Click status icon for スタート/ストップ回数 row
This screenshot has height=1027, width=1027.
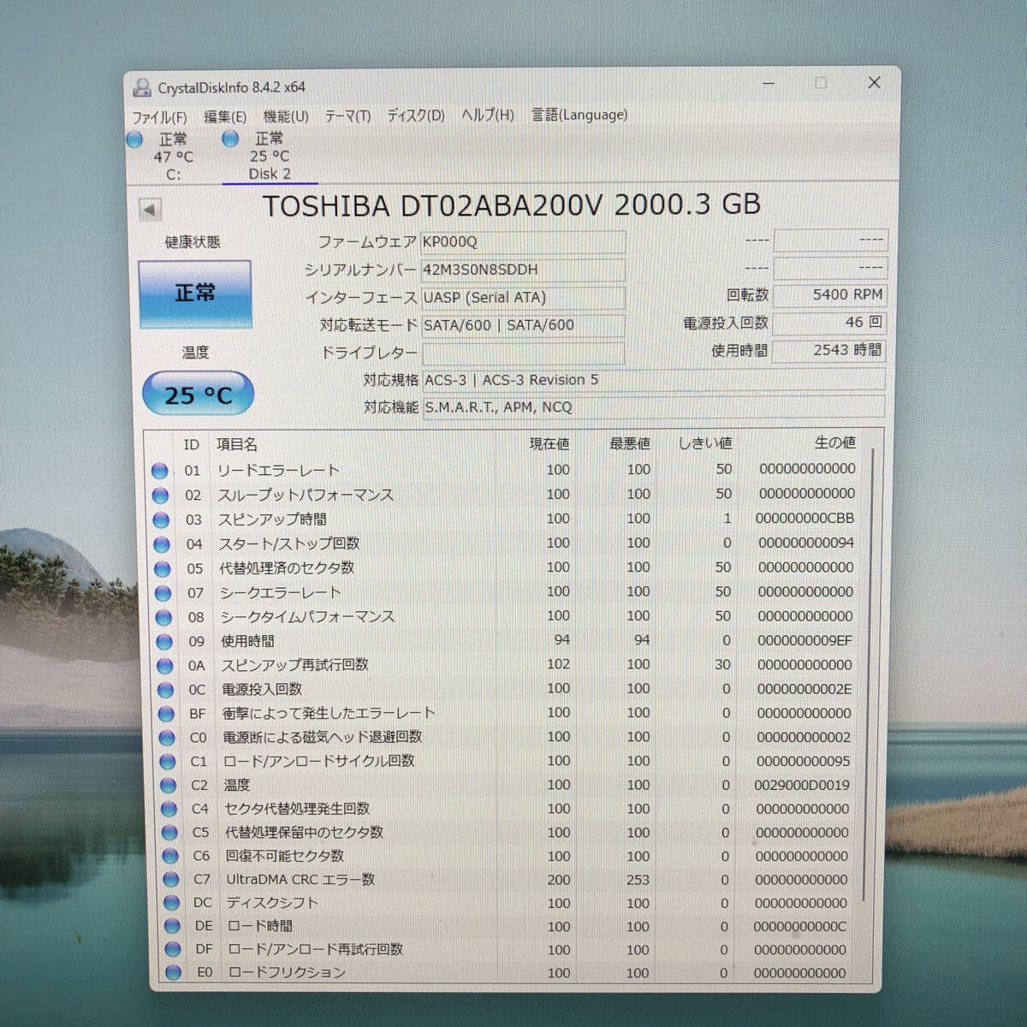162,544
